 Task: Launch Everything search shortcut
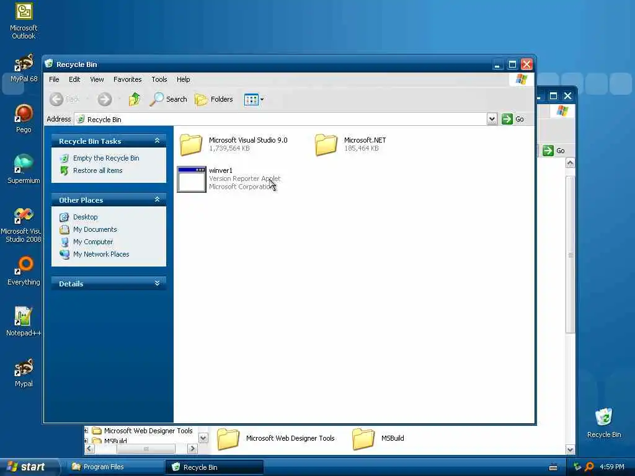(x=24, y=271)
